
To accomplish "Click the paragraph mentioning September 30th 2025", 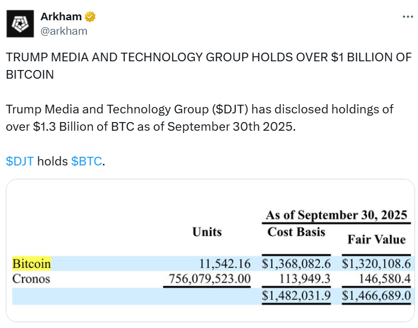I will click(199, 118).
